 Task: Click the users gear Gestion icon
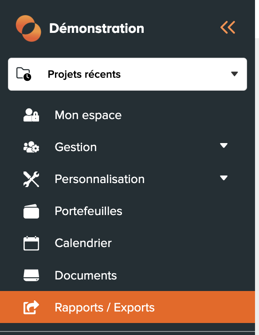(31, 147)
